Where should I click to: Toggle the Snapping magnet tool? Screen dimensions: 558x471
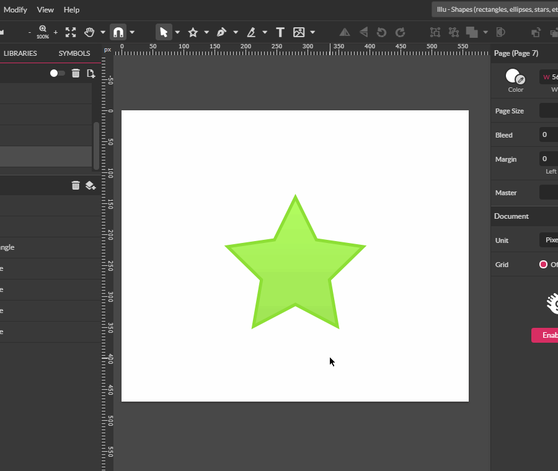[118, 32]
